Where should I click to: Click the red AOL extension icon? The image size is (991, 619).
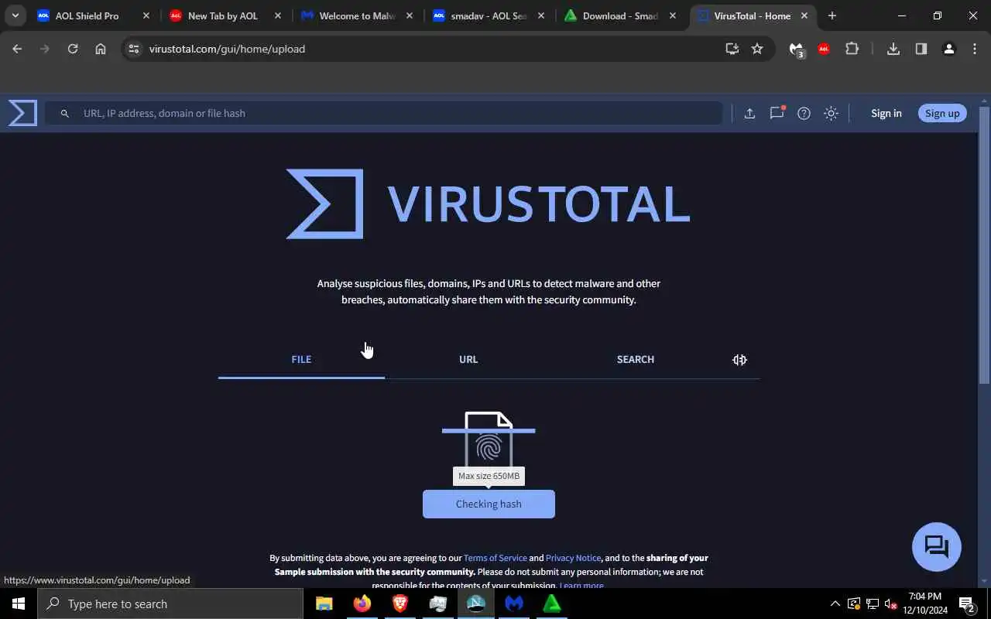[824, 49]
